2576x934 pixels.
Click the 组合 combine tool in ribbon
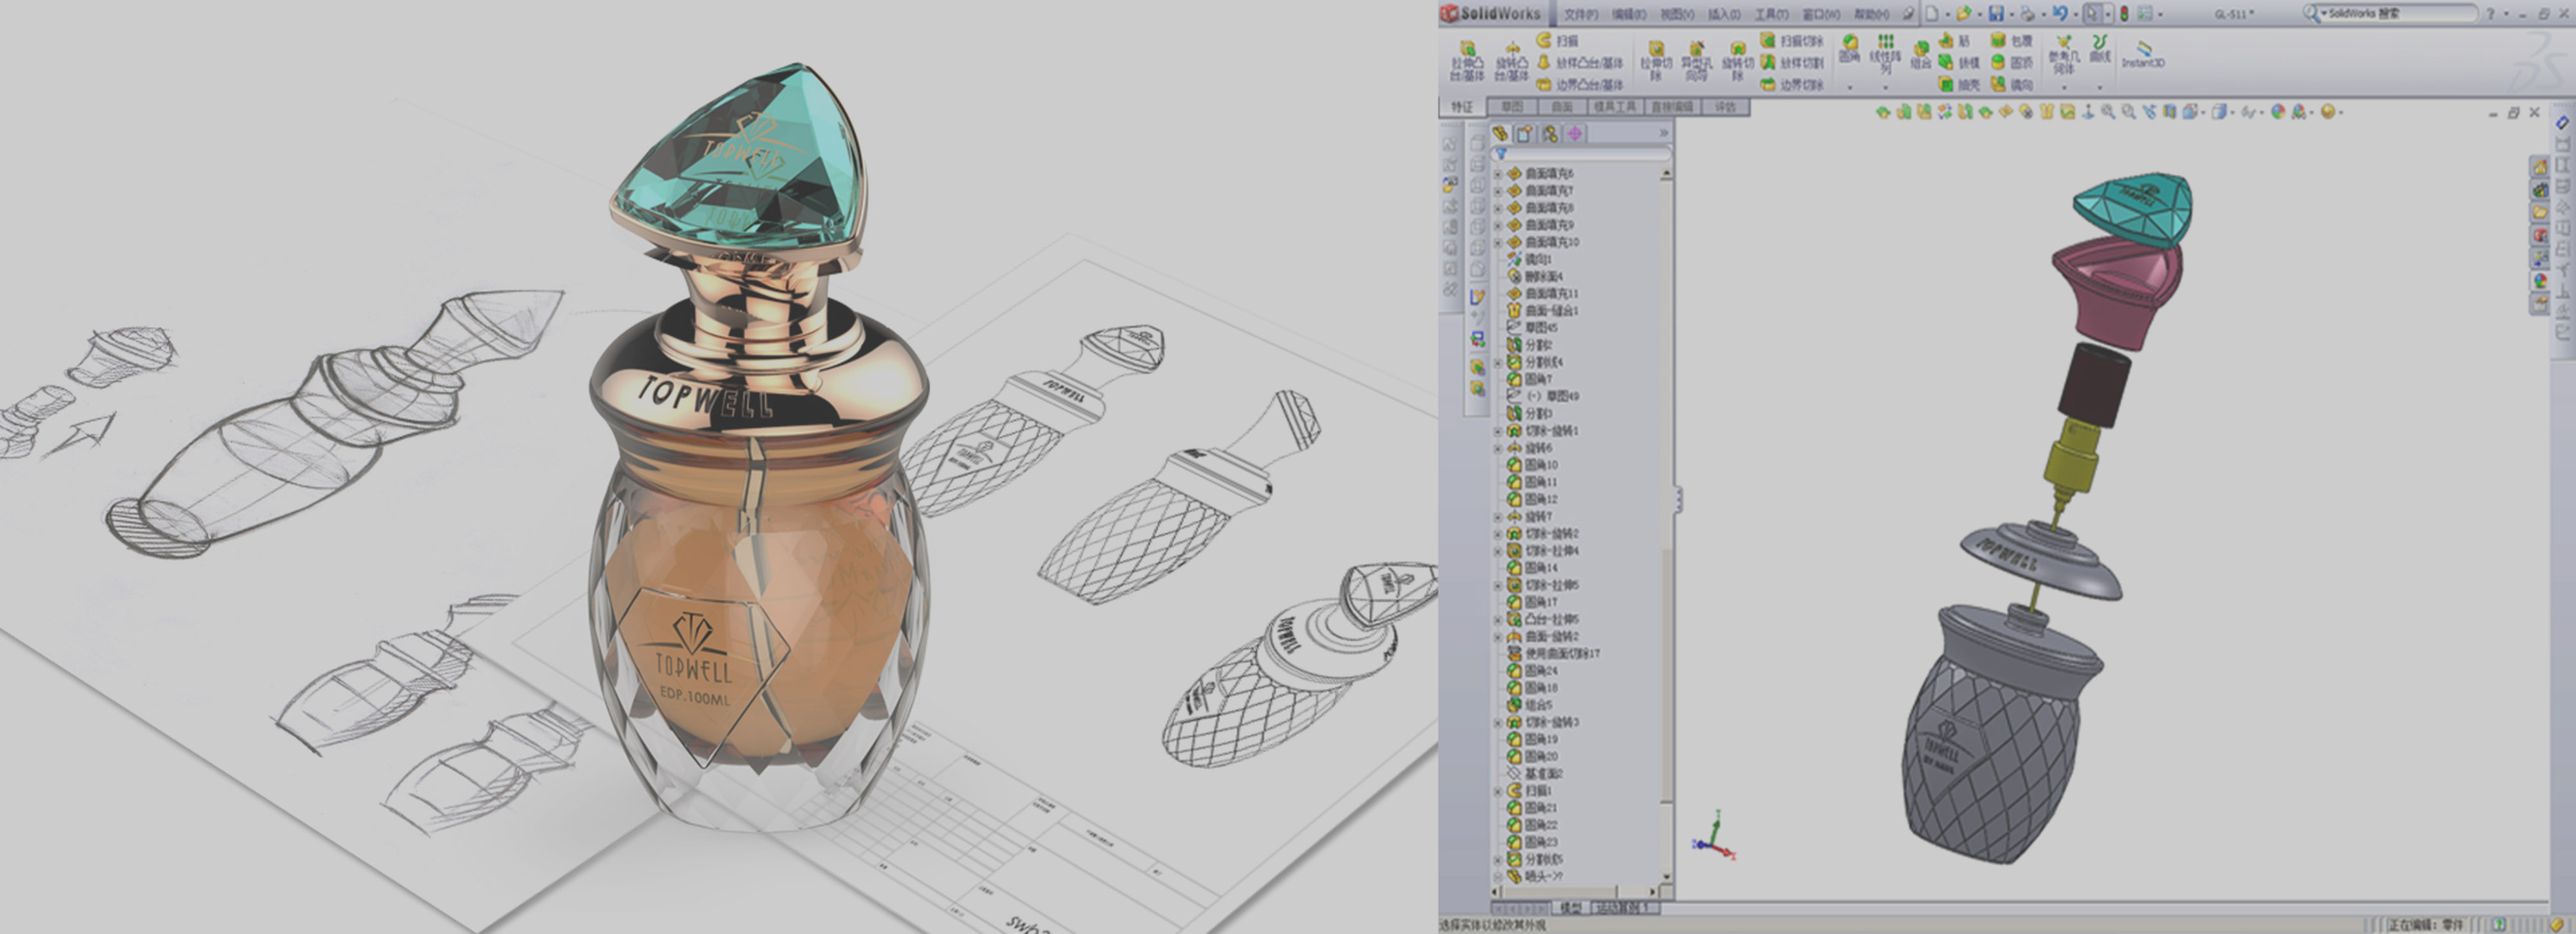coord(1921,54)
